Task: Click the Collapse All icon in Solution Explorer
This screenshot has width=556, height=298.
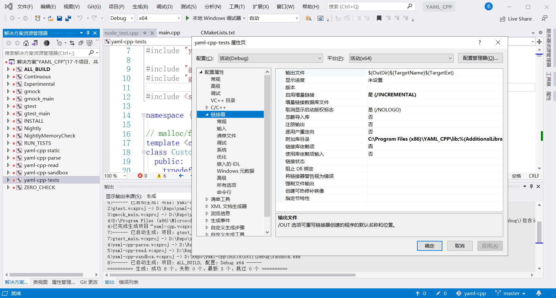Action: tap(80, 43)
